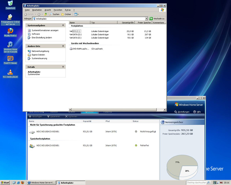The image size is (231, 185).
Task: Click the Arbeitsplatz horizontal scrollbar thumb
Action: (x=114, y=109)
